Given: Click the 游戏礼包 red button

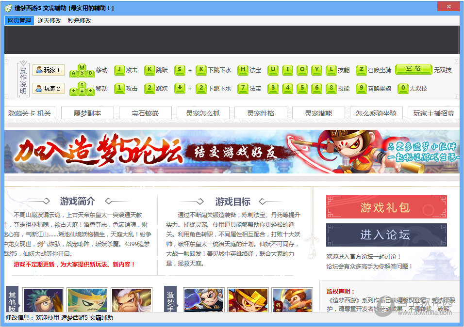Looking at the screenshot, I should (386, 207).
